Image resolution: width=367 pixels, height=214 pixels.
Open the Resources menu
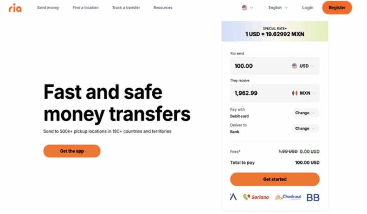(163, 8)
